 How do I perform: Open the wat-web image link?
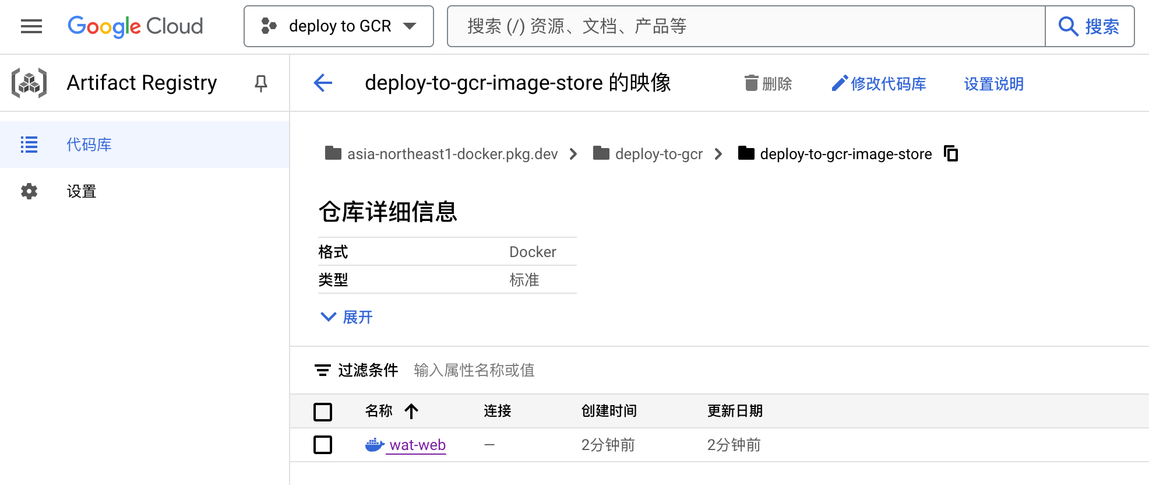click(417, 445)
